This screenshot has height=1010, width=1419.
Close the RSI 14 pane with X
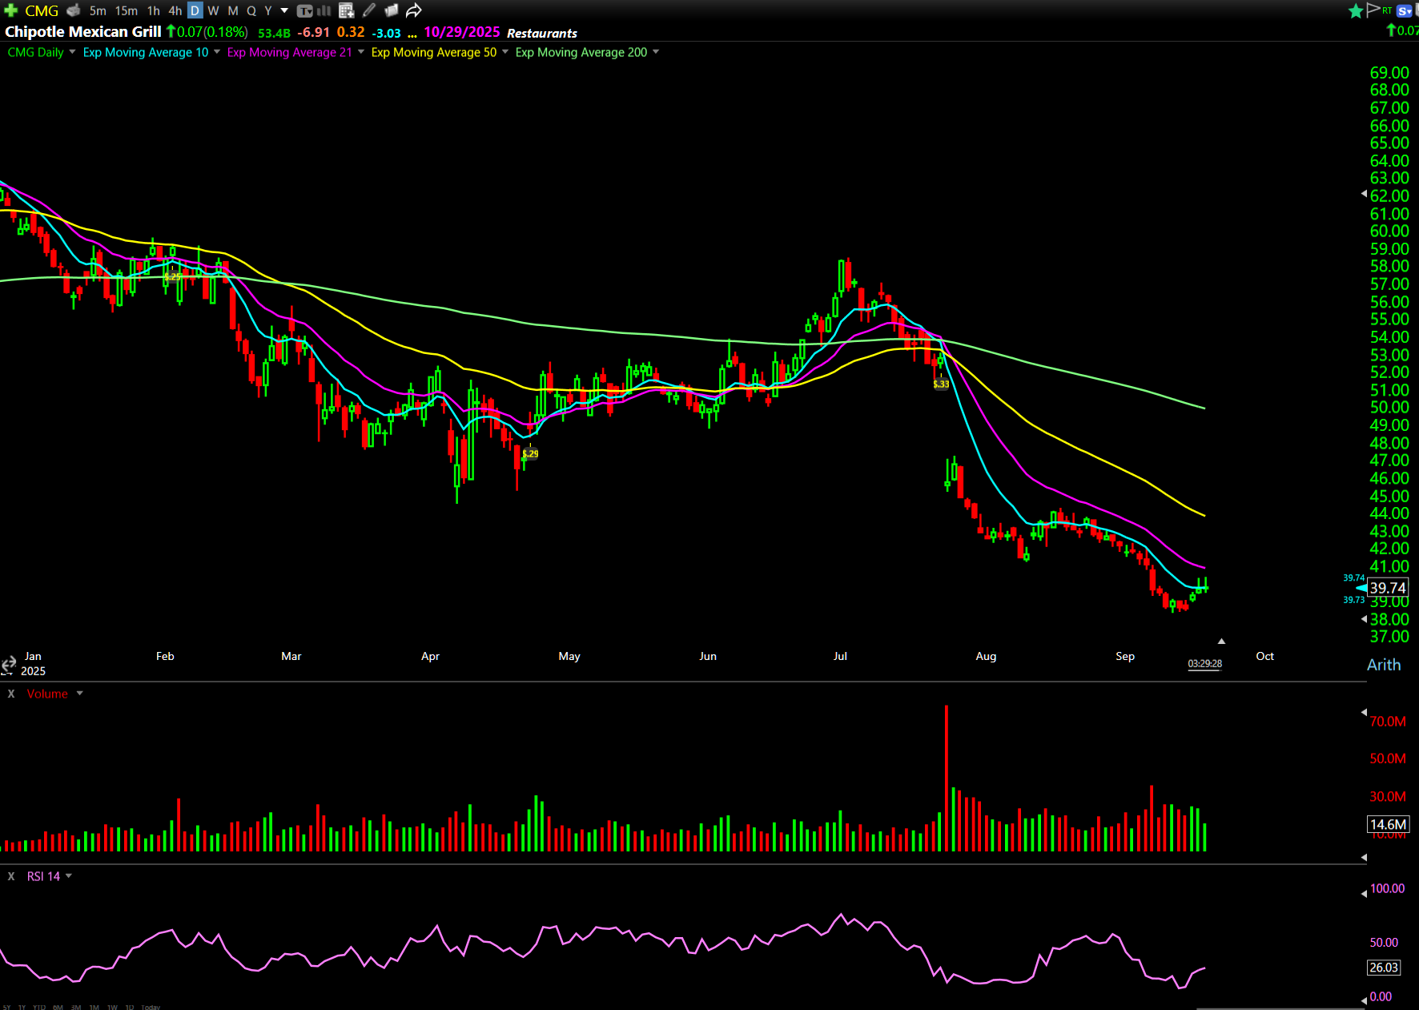point(11,876)
